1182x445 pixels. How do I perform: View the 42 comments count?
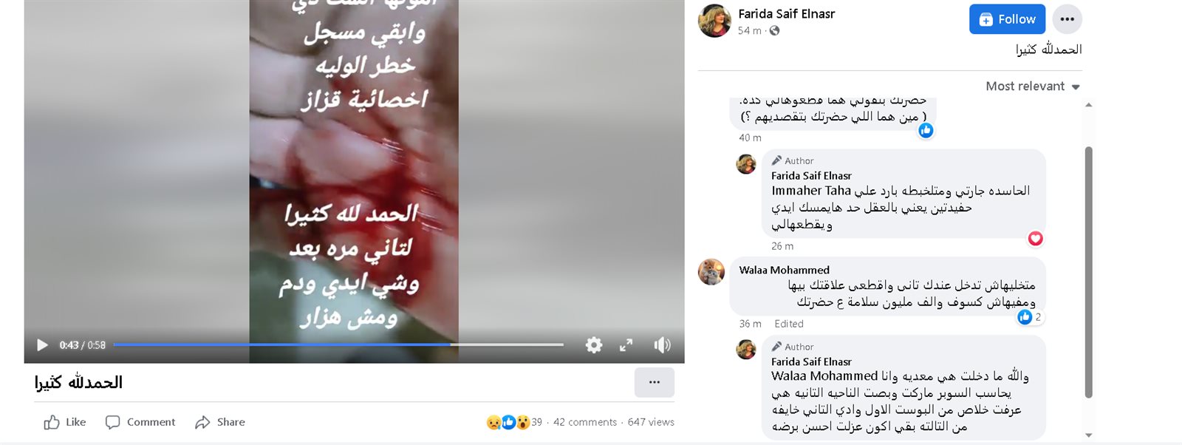coord(585,422)
